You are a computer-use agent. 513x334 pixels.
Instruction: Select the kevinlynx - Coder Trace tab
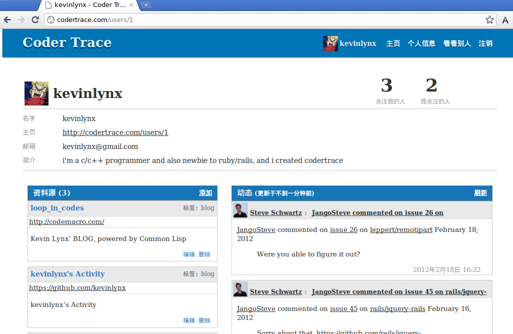[87, 5]
